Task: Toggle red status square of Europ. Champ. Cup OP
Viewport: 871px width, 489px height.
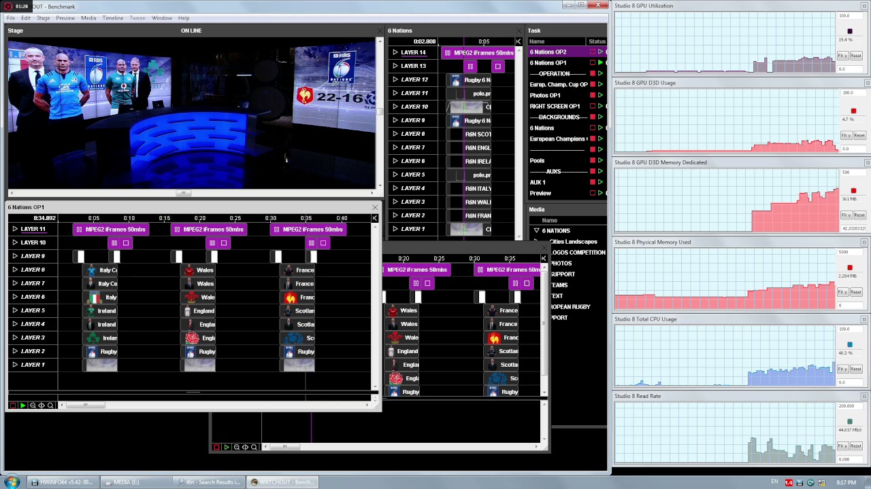Action: point(592,85)
